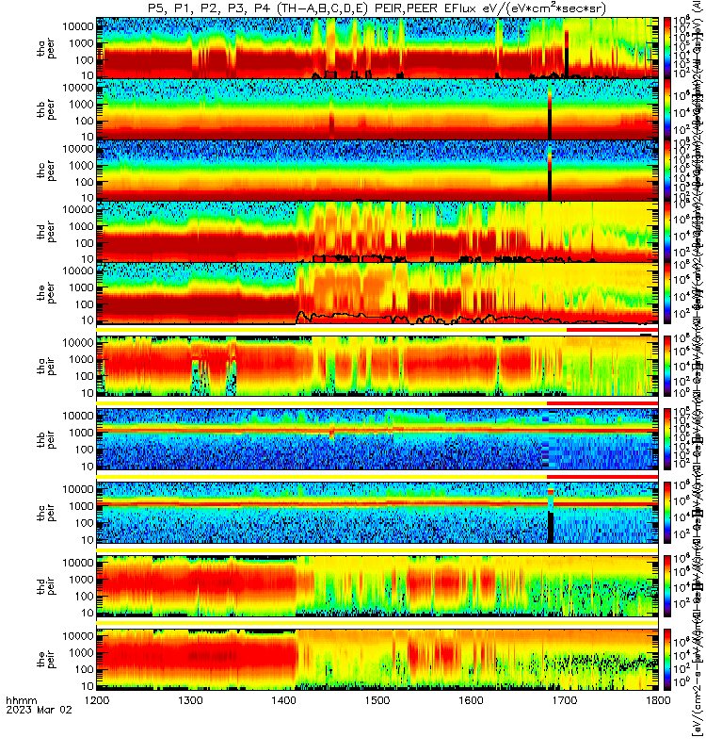Select the "the peir" y-axis label
The image size is (706, 754).
[x=46, y=659]
